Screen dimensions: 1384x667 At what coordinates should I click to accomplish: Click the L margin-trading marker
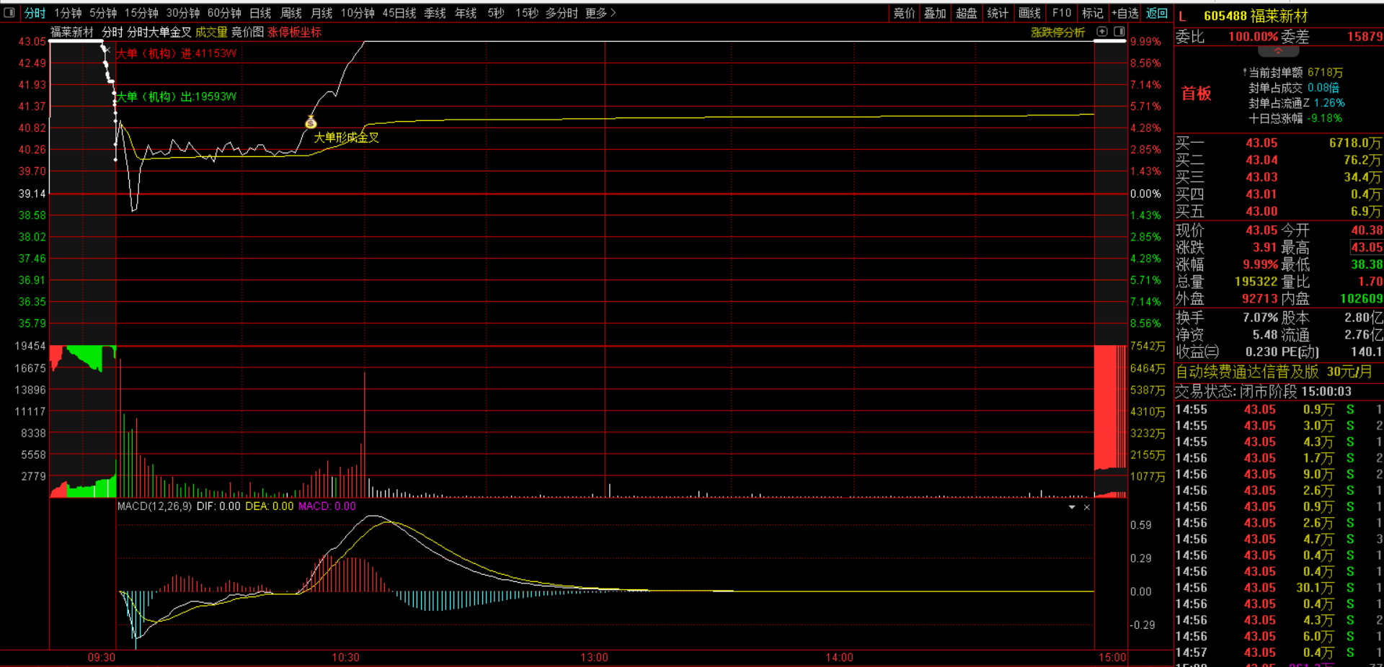click(x=1182, y=17)
